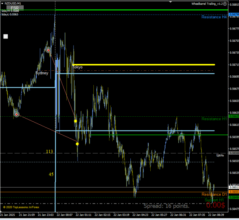Click the Sydney session label
This screenshot has height=220, width=239.
[42, 73]
